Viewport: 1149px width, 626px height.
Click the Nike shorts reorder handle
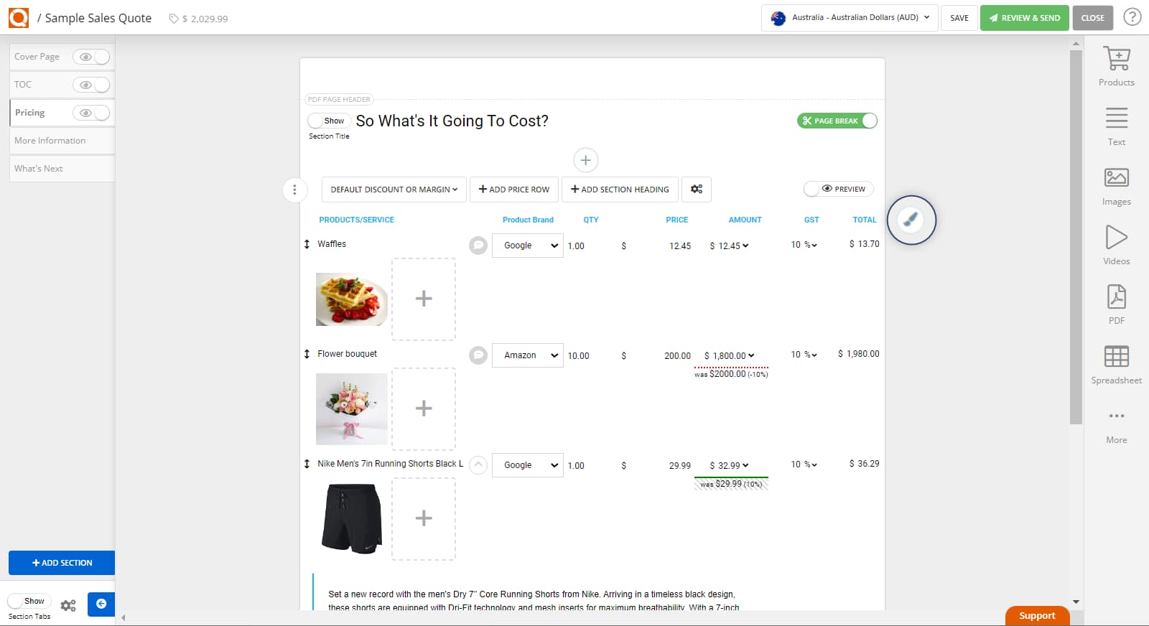pos(307,464)
